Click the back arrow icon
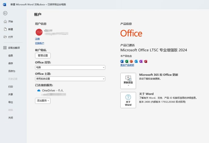Image resolution: width=209 pixels, height=143 pixels. tap(5, 13)
